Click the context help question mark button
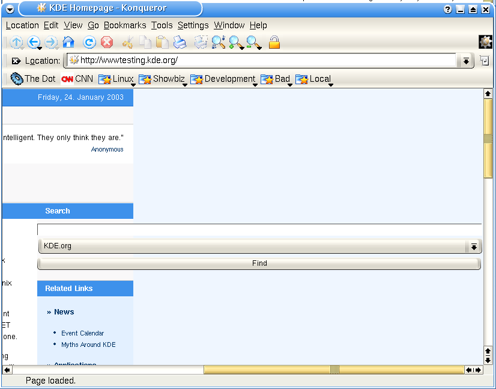496x389 pixels. point(447,10)
